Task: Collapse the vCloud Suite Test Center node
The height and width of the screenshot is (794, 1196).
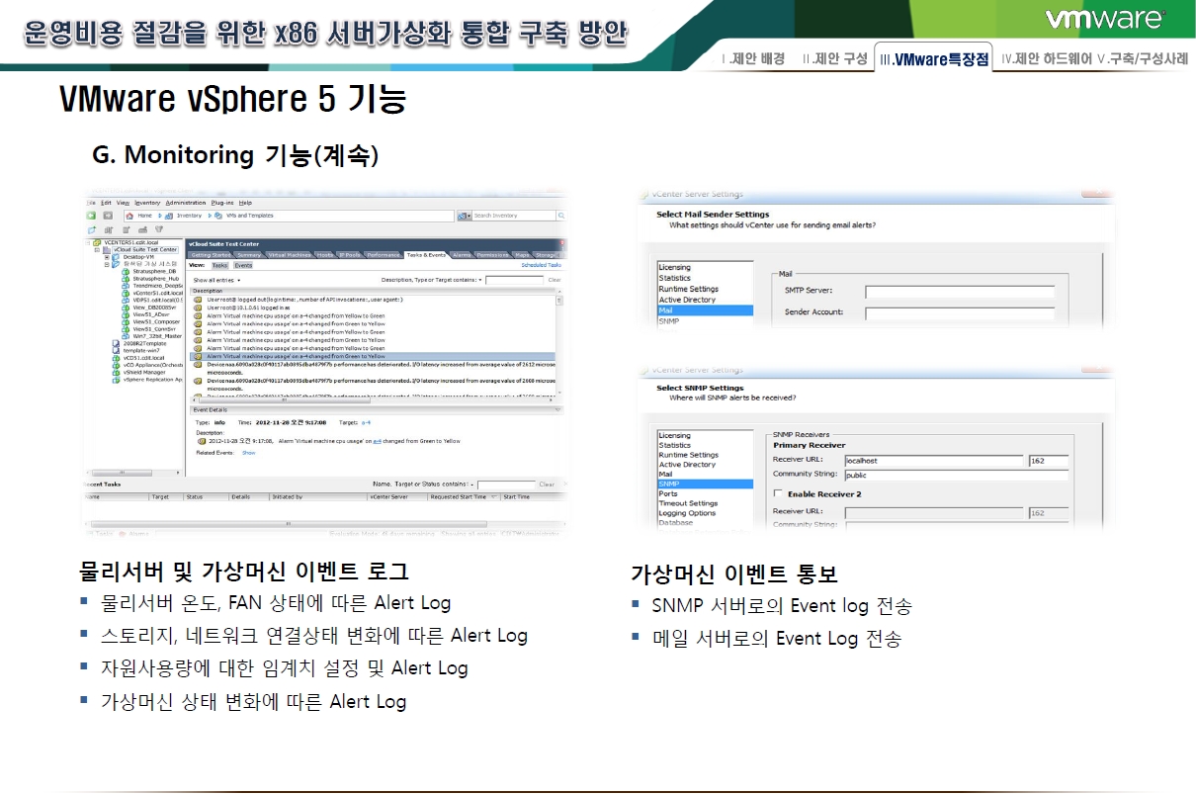Action: coord(98,249)
